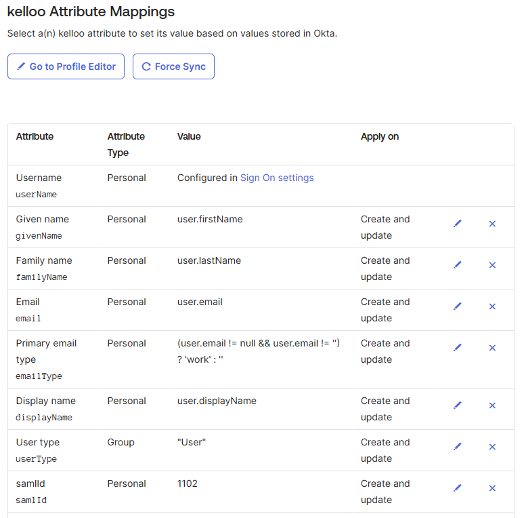Click the user.lastName value
The width and height of the screenshot is (524, 518).
click(209, 260)
